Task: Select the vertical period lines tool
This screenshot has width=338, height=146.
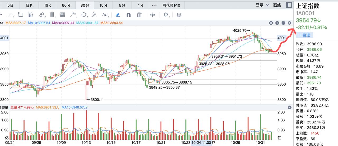Action: (53, 15)
